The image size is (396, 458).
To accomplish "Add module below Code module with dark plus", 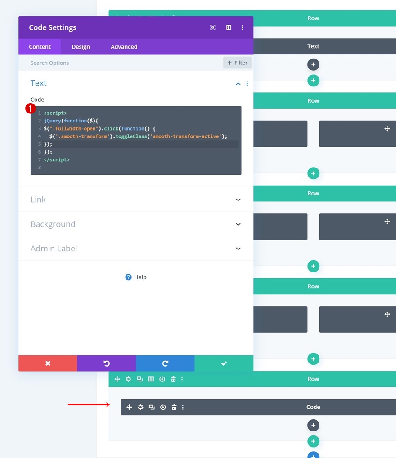I will pyautogui.click(x=313, y=425).
